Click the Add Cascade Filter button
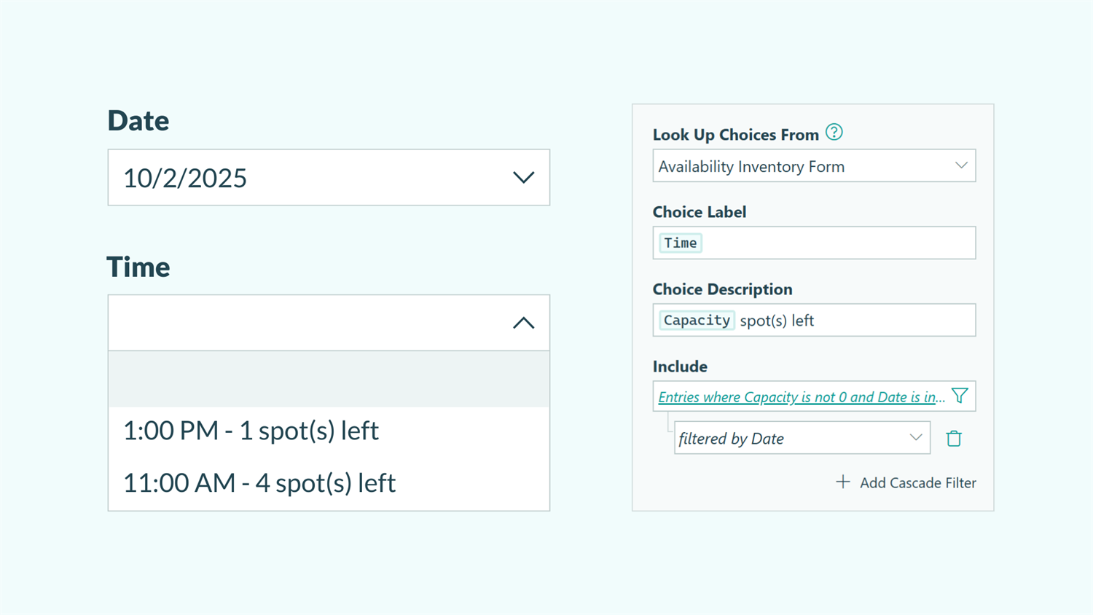 coord(918,482)
